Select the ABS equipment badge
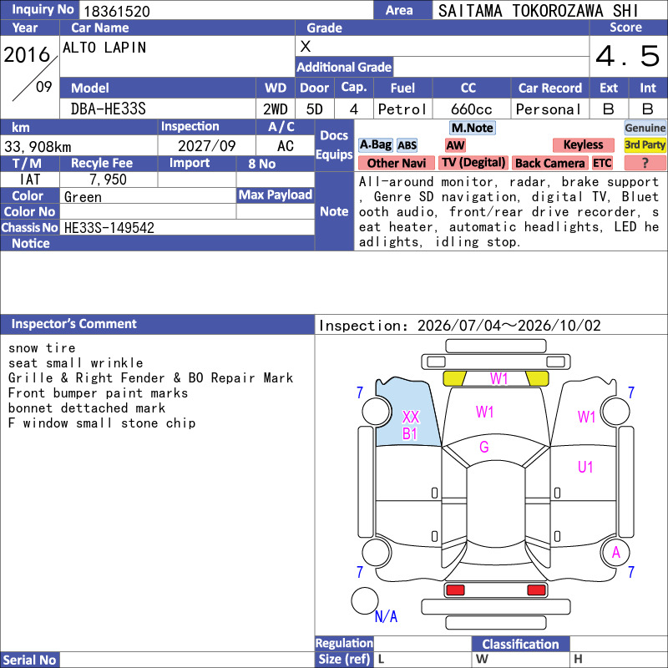The height and width of the screenshot is (668, 668). pyautogui.click(x=407, y=145)
